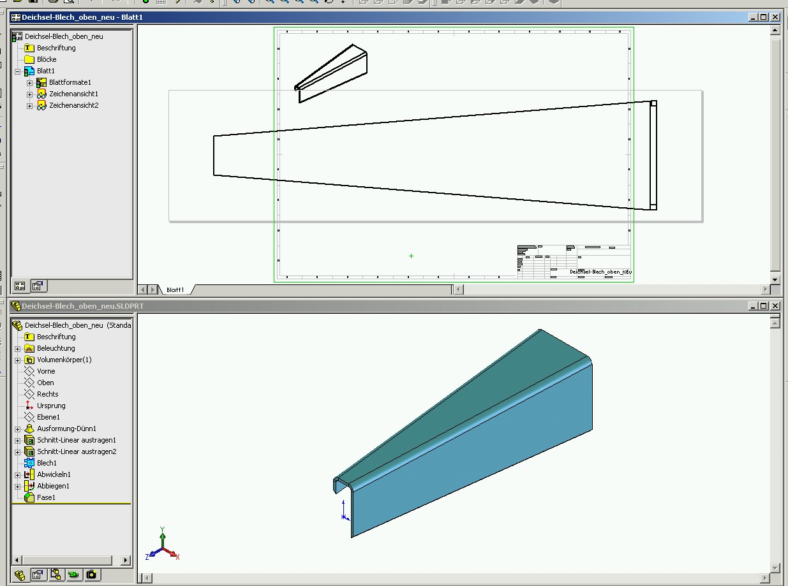Click up arrow on drawing vertical scrollbar
This screenshot has height=586, width=788.
[x=775, y=30]
